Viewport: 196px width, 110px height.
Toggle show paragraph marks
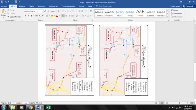[91, 11]
